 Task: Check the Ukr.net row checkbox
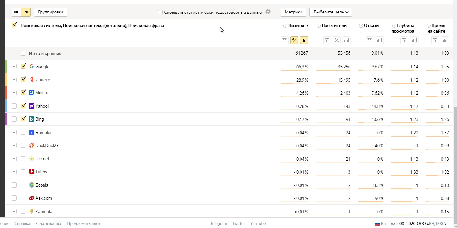(x=23, y=159)
